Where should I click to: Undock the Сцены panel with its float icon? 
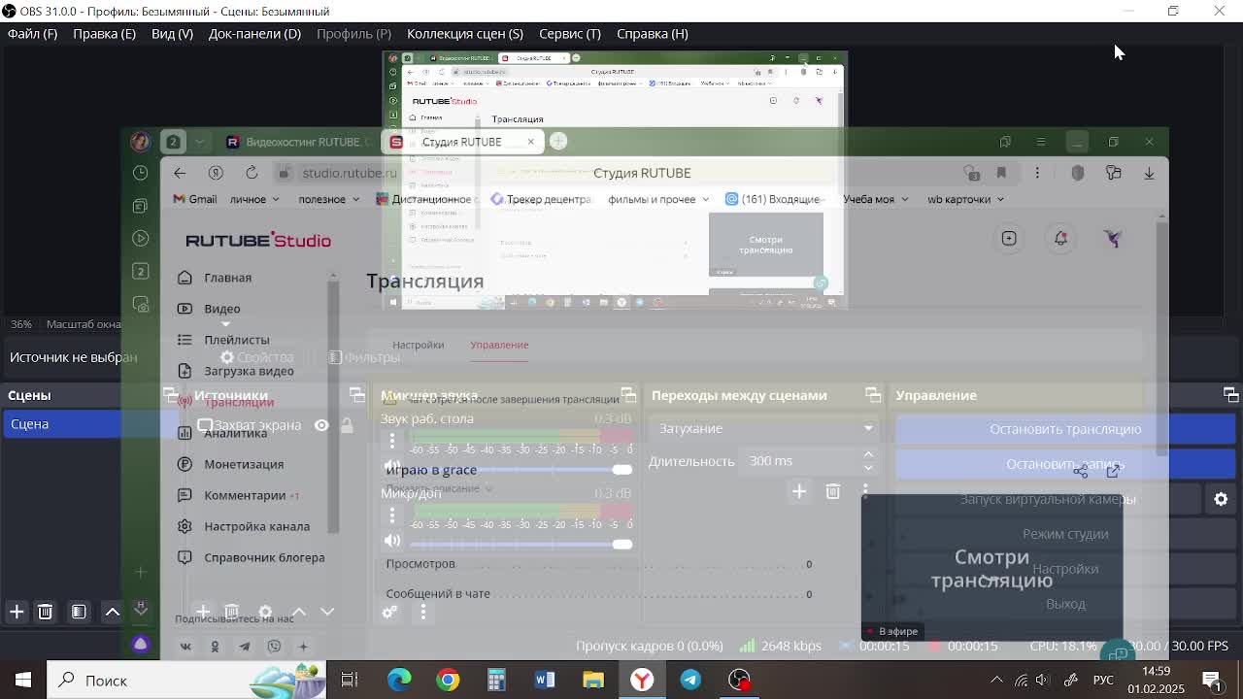point(171,395)
